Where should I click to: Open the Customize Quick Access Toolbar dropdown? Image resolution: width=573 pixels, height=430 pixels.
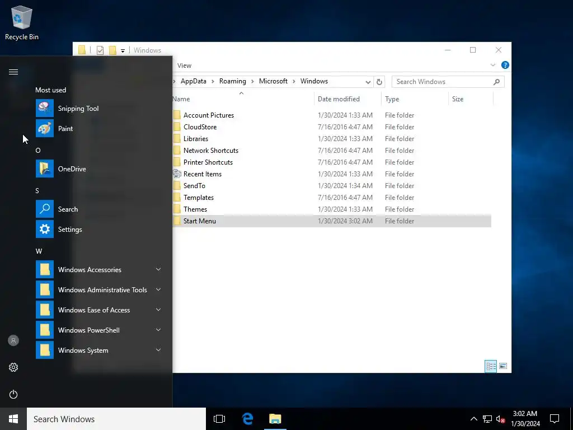click(x=123, y=51)
